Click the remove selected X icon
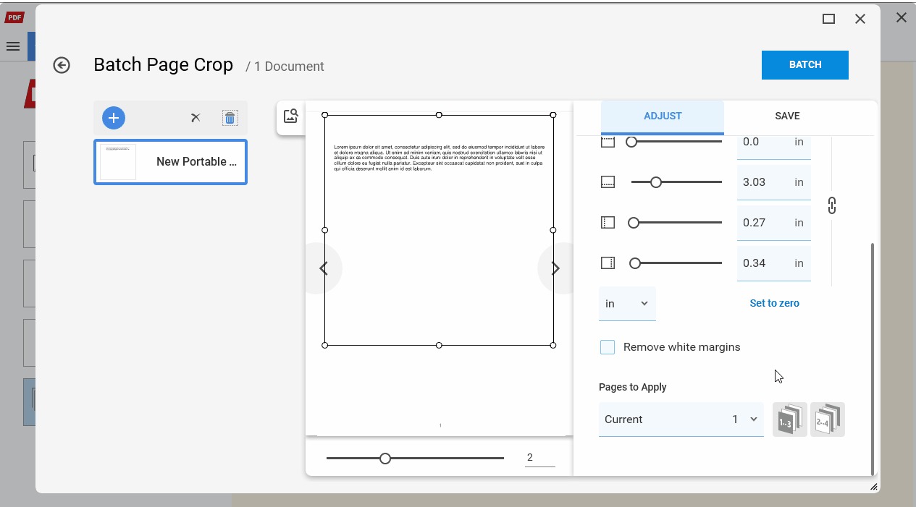 click(x=196, y=118)
